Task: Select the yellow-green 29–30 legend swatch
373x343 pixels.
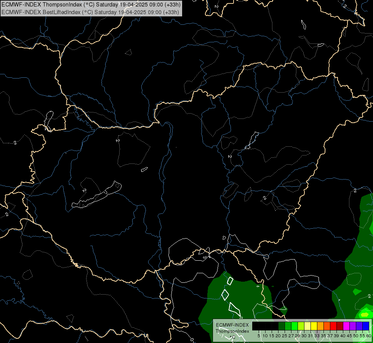Action: 301,326
